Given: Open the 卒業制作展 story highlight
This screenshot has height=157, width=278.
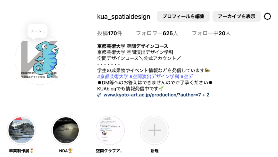Looking at the screenshot, I should pyautogui.click(x=21, y=130).
